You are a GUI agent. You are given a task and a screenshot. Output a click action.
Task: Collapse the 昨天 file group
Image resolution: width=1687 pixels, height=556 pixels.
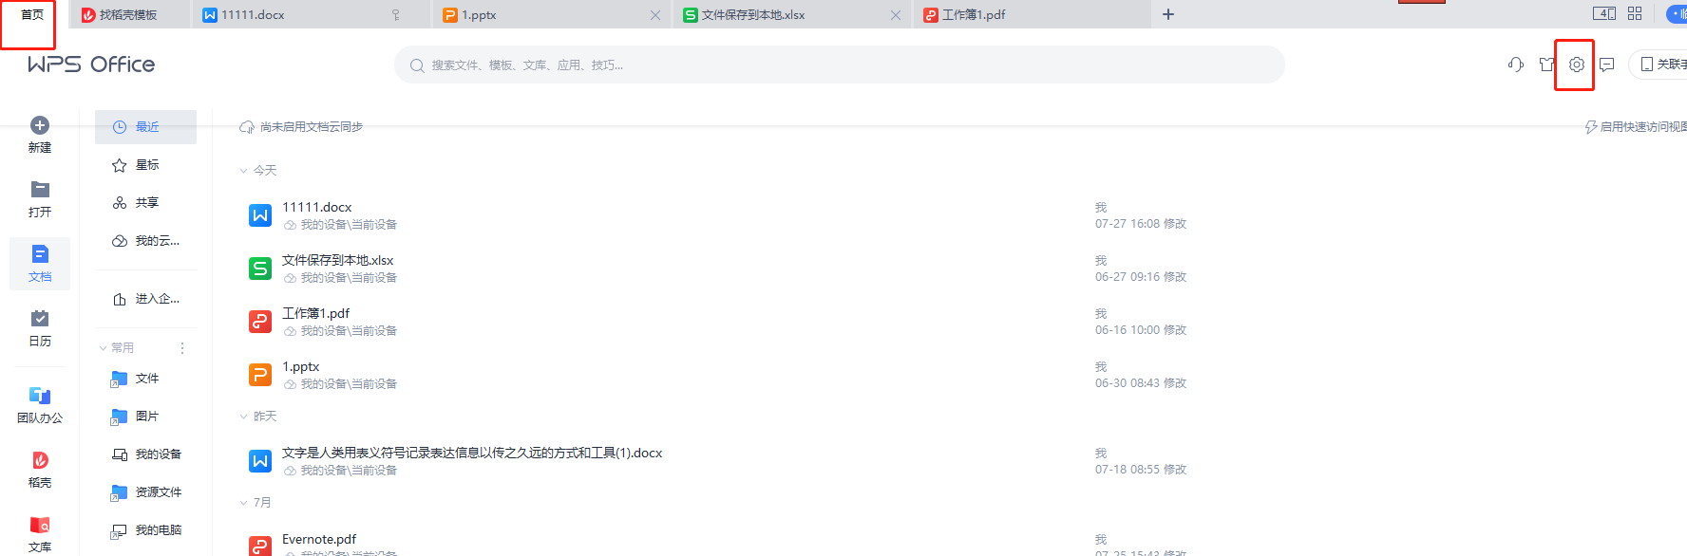[243, 417]
